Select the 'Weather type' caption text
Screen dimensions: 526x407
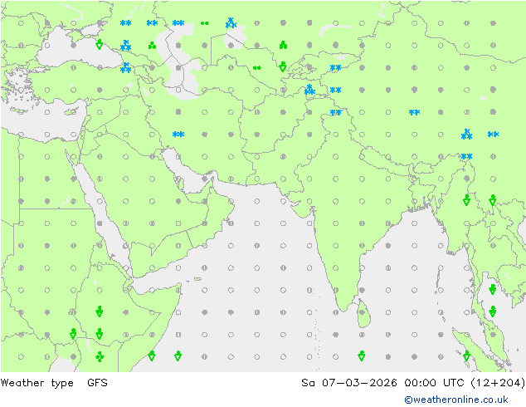coord(37,383)
